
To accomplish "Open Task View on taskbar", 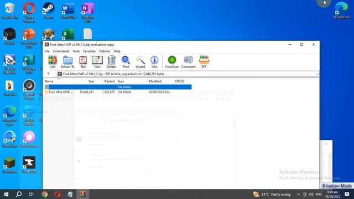I will click(x=32, y=194).
